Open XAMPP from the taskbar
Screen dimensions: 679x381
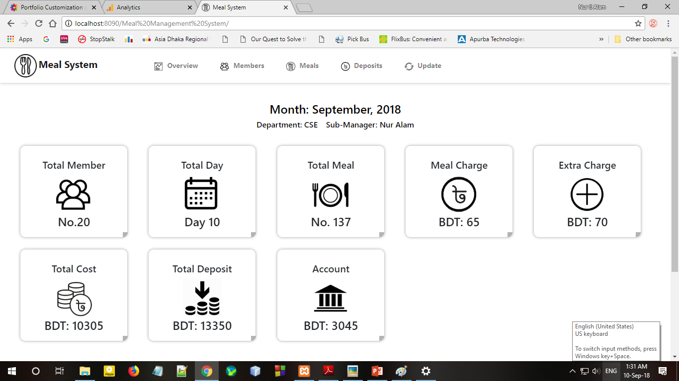point(304,371)
